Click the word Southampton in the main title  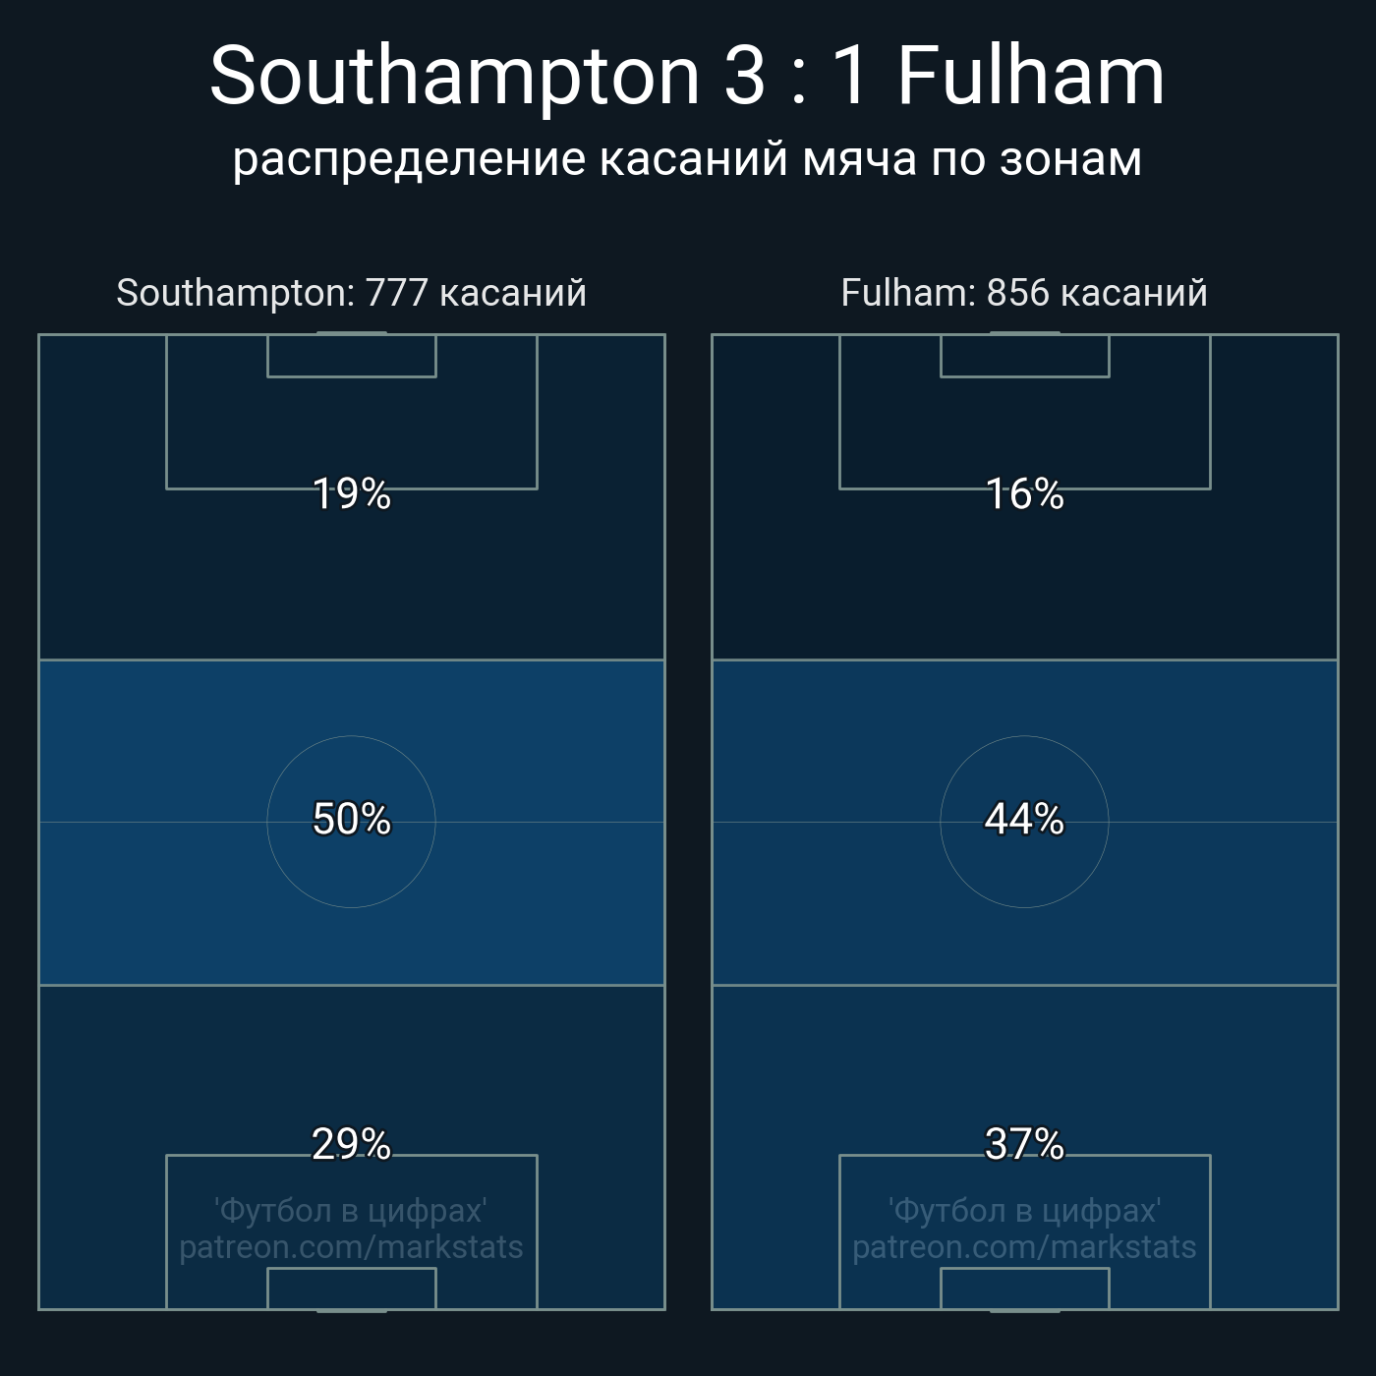tap(454, 77)
